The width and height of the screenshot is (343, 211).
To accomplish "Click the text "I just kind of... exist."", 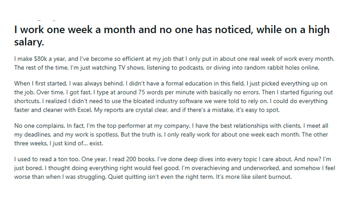I will pos(76,143).
